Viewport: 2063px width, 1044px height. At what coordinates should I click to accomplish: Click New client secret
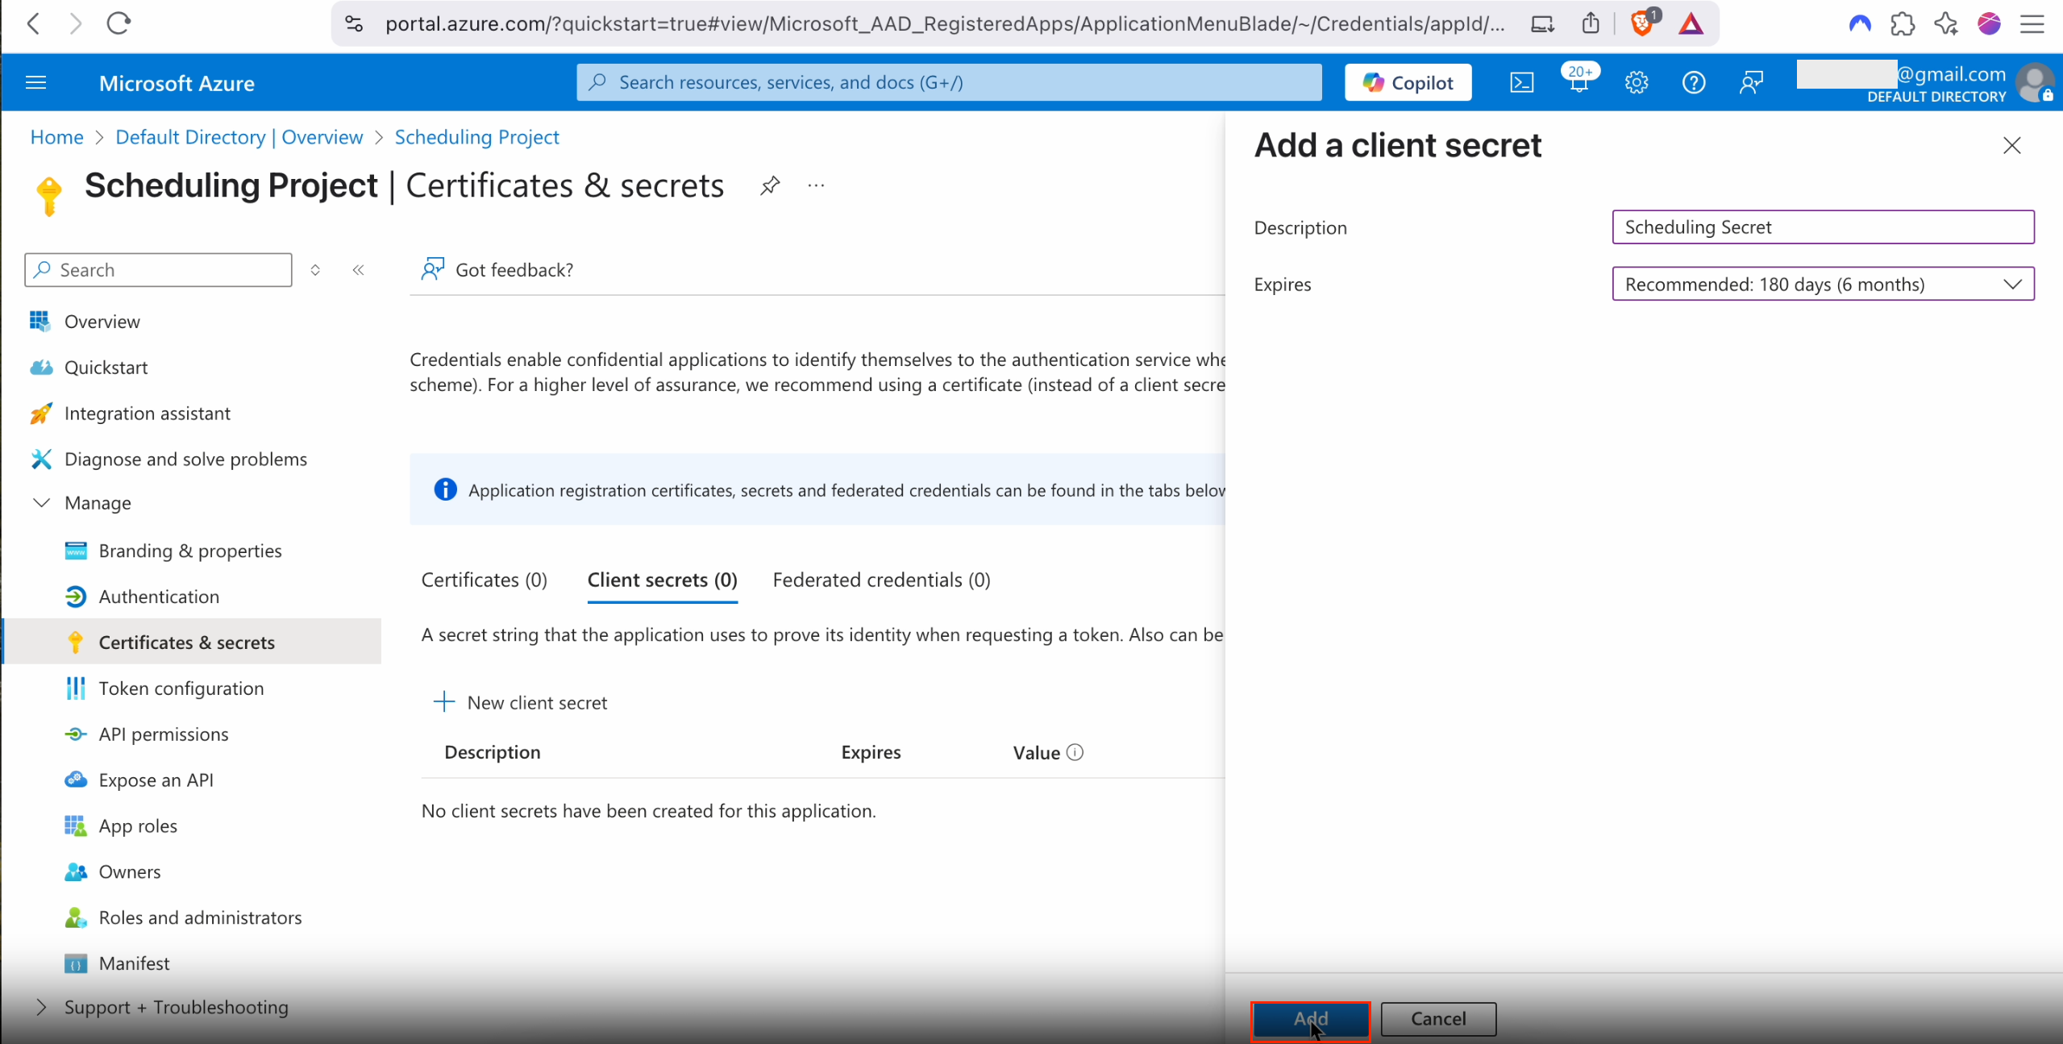click(x=521, y=702)
